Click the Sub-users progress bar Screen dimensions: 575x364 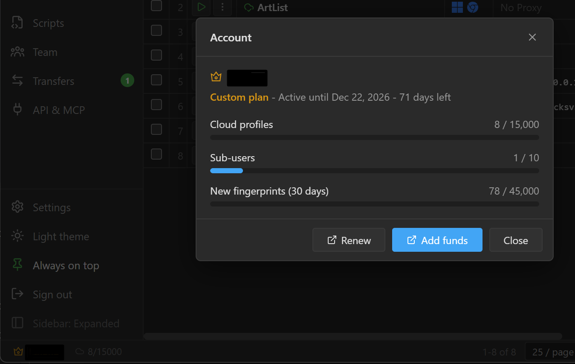pyautogui.click(x=375, y=171)
